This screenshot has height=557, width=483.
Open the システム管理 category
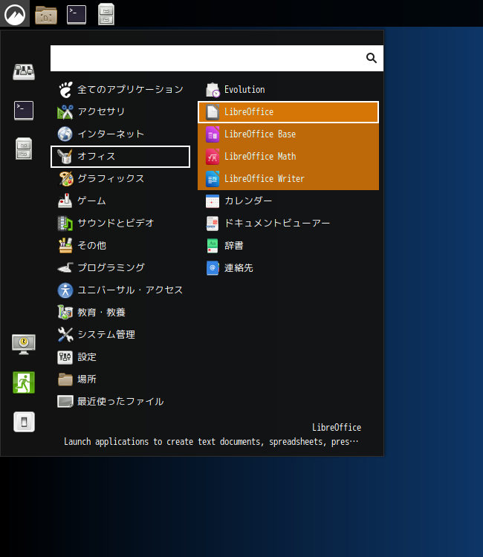coord(120,335)
